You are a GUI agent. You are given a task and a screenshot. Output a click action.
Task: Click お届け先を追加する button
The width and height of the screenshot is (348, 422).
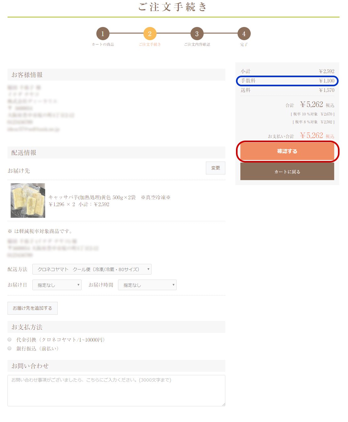tap(33, 308)
